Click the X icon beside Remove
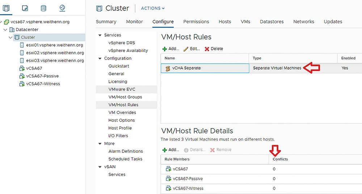 [x=212, y=150]
